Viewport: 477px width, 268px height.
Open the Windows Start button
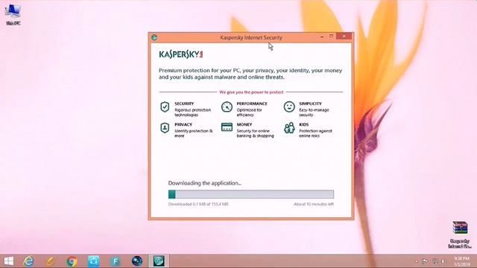[x=8, y=261]
